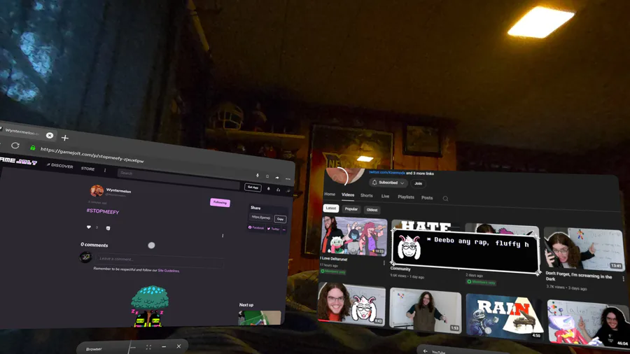The image size is (630, 354).
Task: Open the RAIN video thumbnail
Action: tap(505, 317)
